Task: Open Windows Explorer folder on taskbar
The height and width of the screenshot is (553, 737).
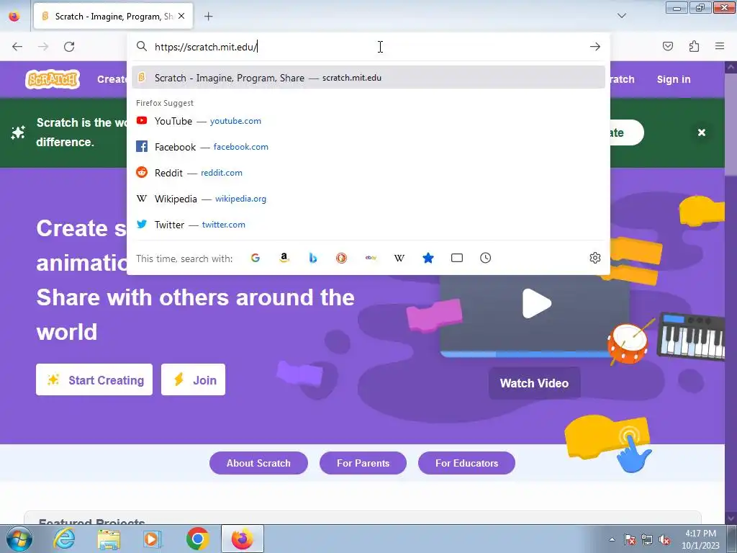Action: 109,539
